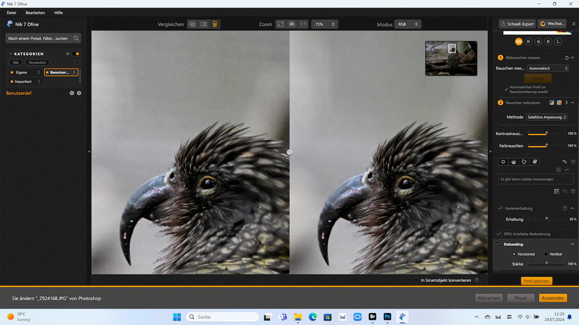Open the Methode Selektive Anpassung dropdown
Image resolution: width=579 pixels, height=325 pixels.
(x=546, y=117)
